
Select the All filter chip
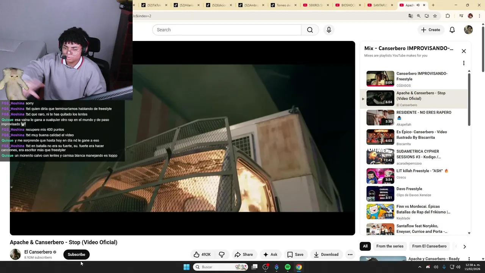point(365,246)
